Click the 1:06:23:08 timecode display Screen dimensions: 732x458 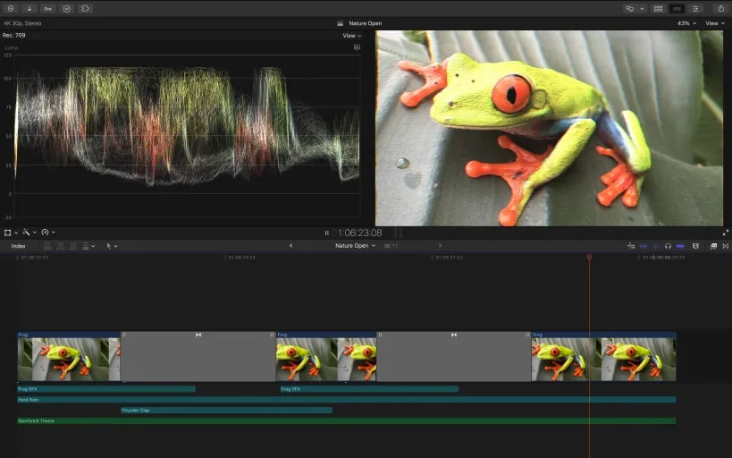(360, 233)
